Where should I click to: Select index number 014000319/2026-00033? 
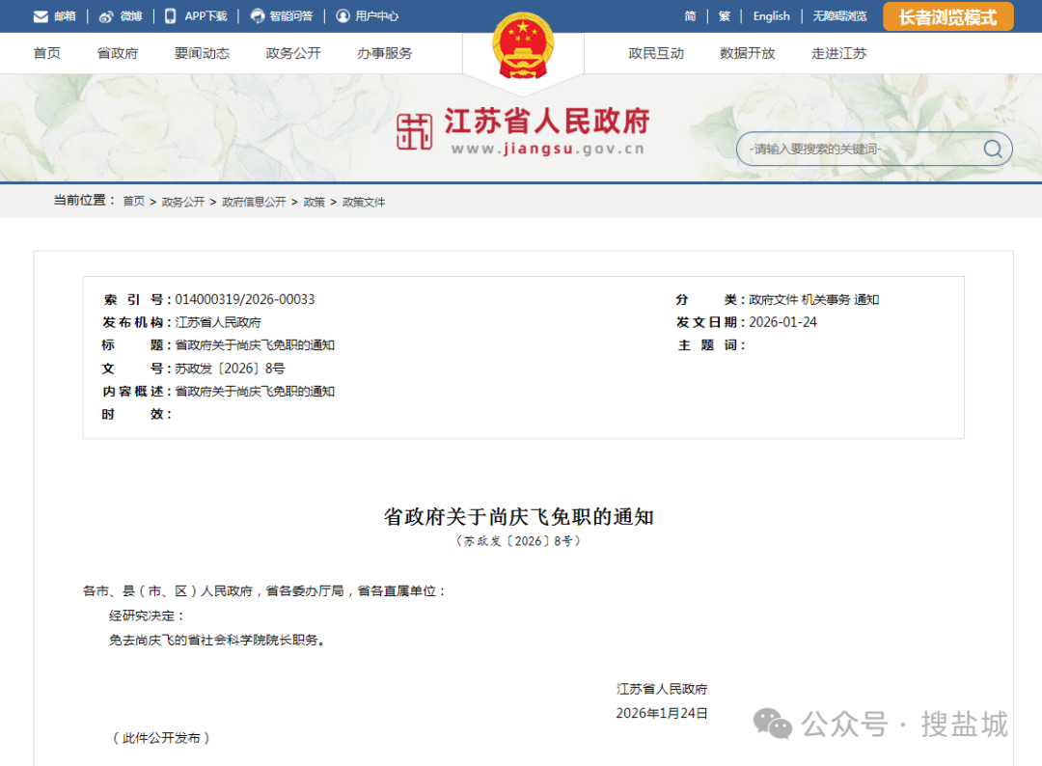click(x=245, y=300)
